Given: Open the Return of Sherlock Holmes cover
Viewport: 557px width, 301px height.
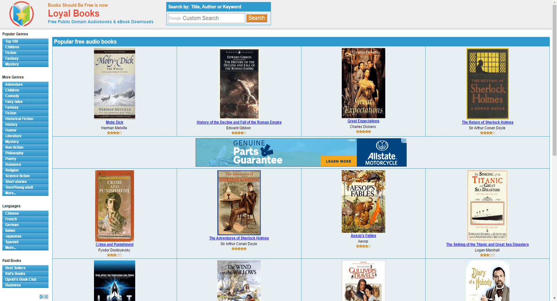Looking at the screenshot, I should pyautogui.click(x=487, y=84).
